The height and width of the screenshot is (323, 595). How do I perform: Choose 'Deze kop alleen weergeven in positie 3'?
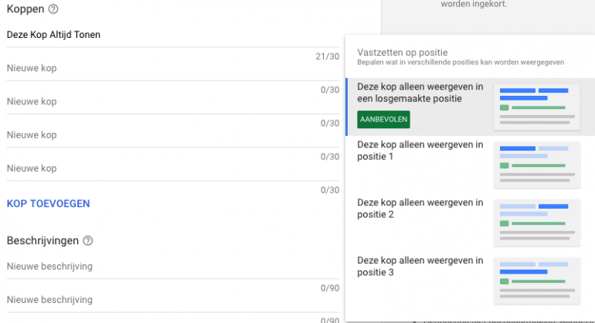(x=471, y=280)
